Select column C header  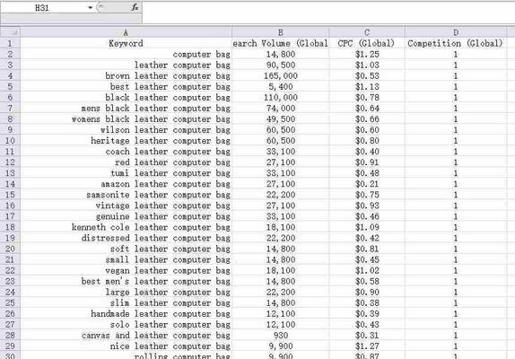tap(367, 32)
